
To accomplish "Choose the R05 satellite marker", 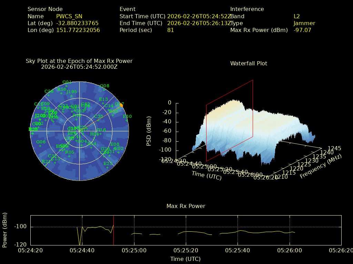I will tap(69, 156).
